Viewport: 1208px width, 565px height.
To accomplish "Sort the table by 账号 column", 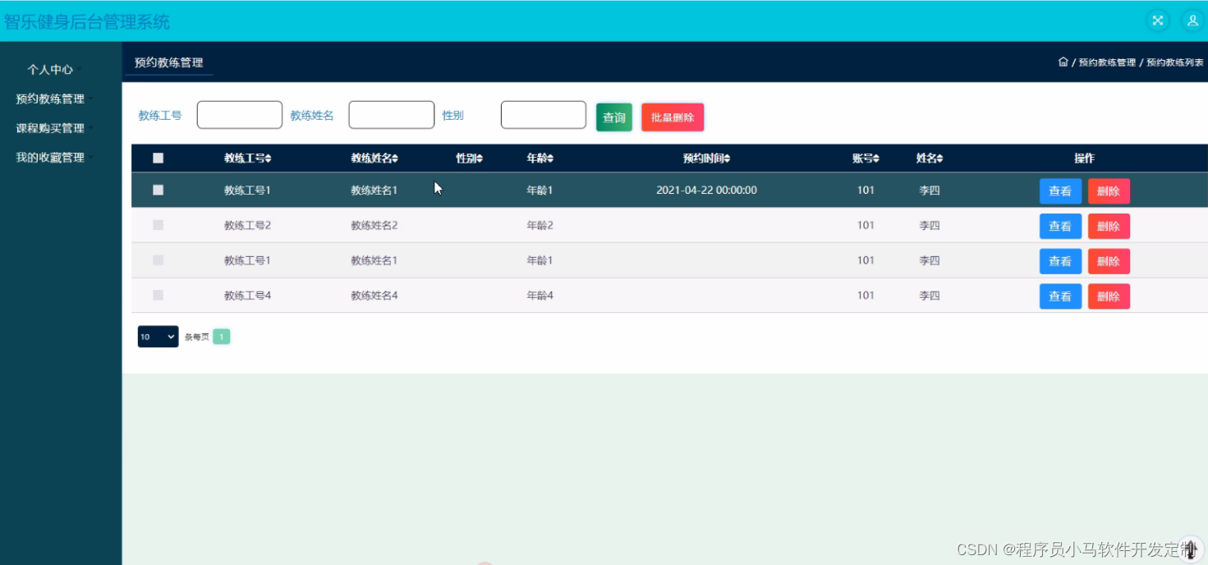I will tap(866, 158).
